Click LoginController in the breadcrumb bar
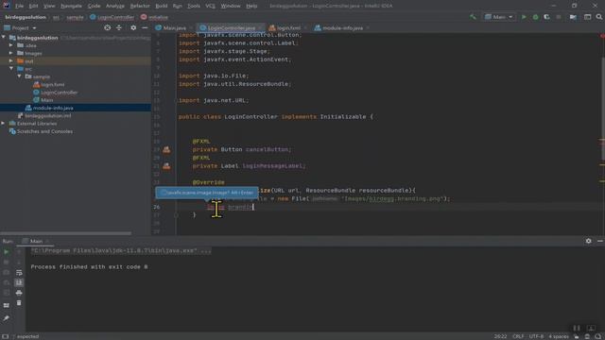 (112, 17)
